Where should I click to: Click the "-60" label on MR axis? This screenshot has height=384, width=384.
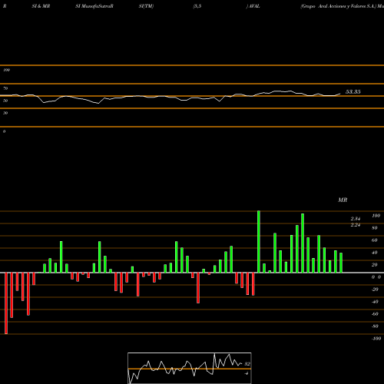[375, 314]
